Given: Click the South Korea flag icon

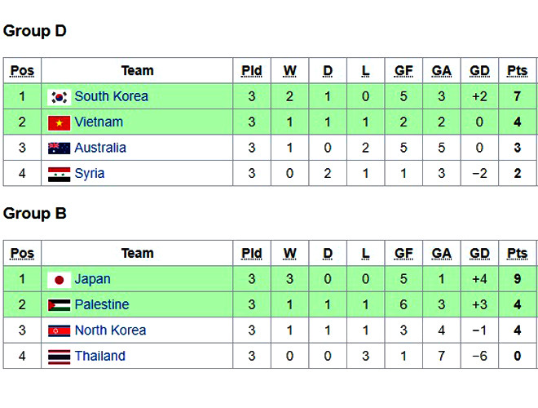Looking at the screenshot, I should pos(59,97).
